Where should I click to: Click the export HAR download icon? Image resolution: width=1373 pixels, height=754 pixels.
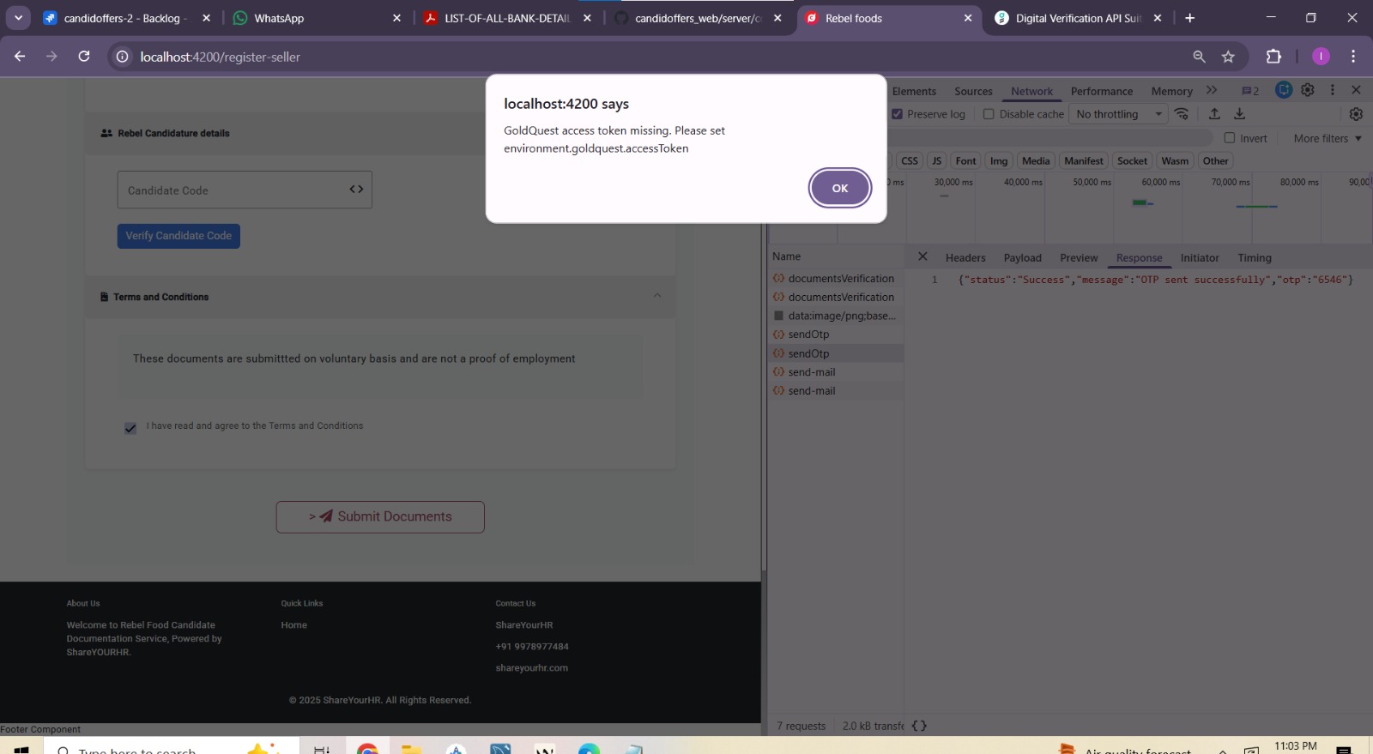[1239, 114]
